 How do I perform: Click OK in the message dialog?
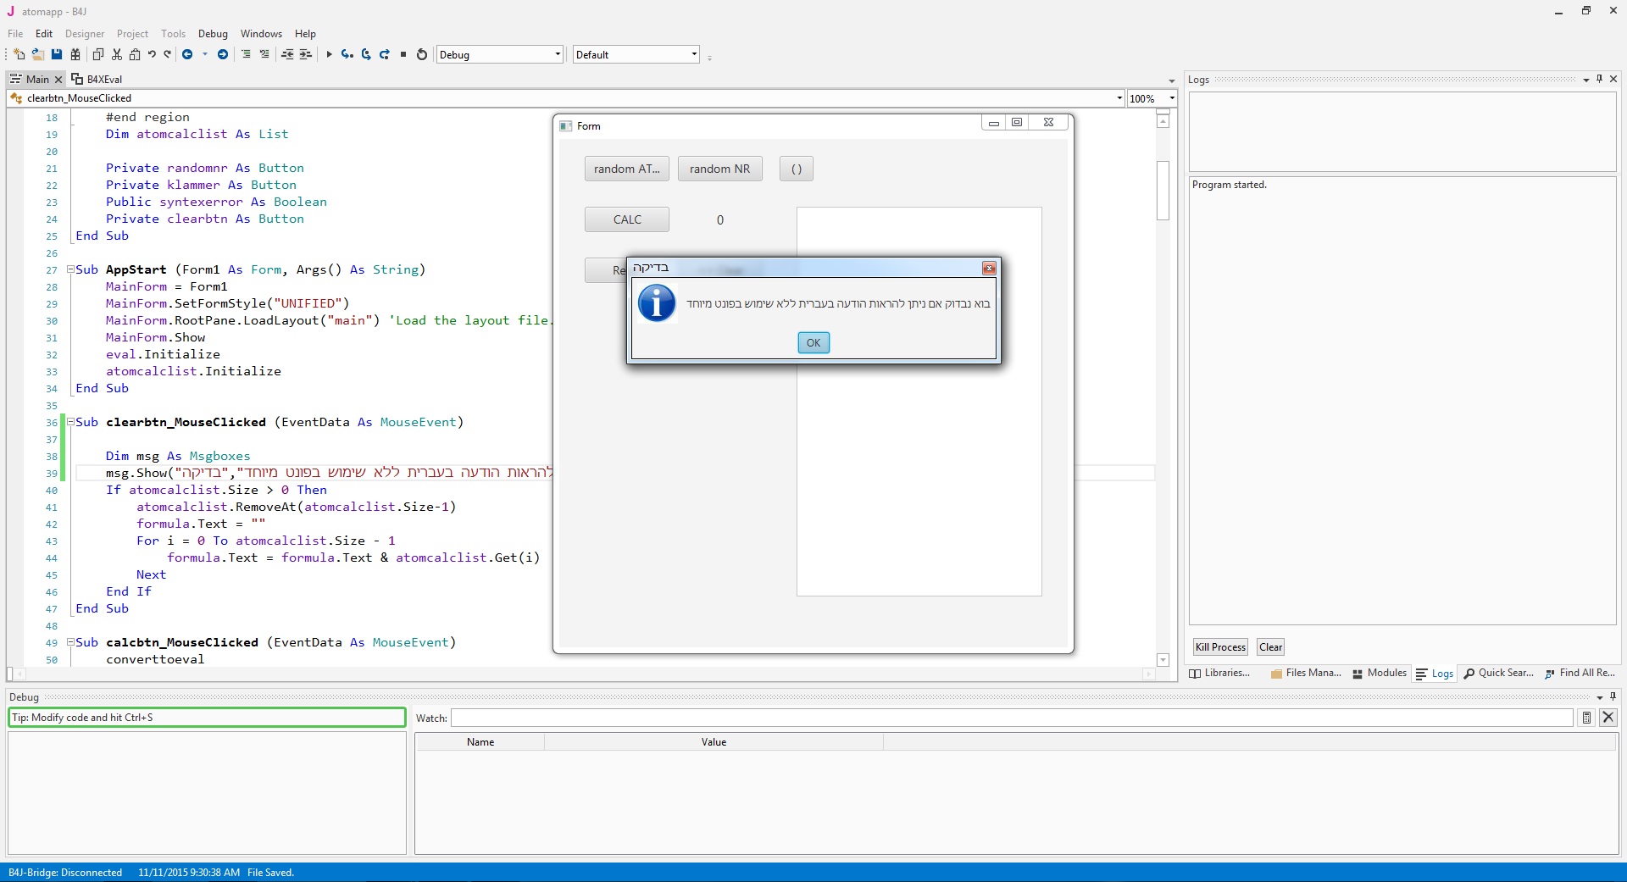pos(813,342)
